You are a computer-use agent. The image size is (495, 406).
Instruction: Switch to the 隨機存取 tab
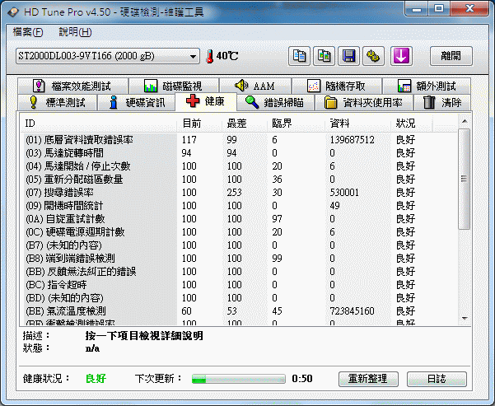pyautogui.click(x=337, y=86)
